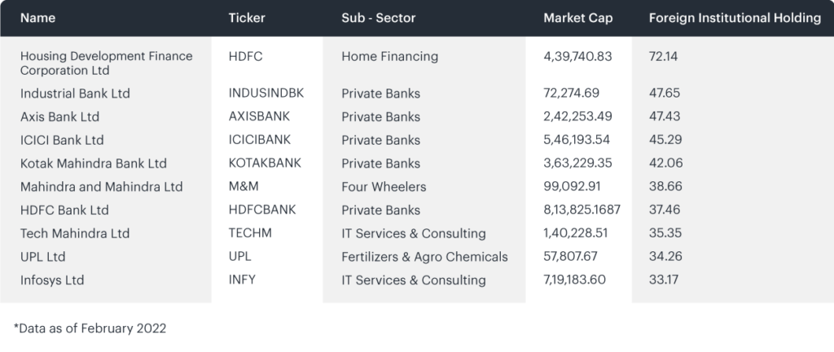Image resolution: width=834 pixels, height=352 pixels.
Task: Select the UPL Ltd company name
Action: pyautogui.click(x=42, y=256)
